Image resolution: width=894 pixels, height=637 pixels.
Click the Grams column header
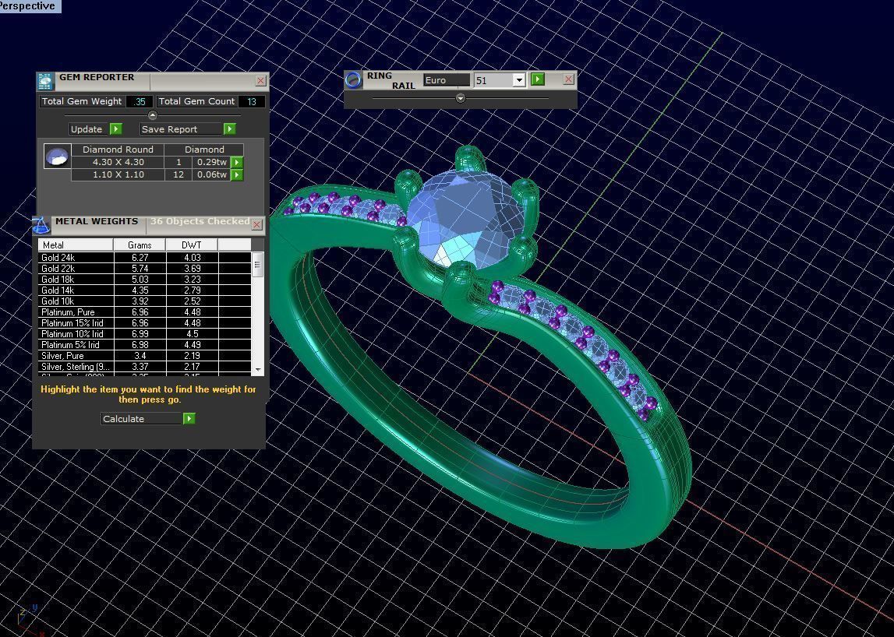(140, 245)
